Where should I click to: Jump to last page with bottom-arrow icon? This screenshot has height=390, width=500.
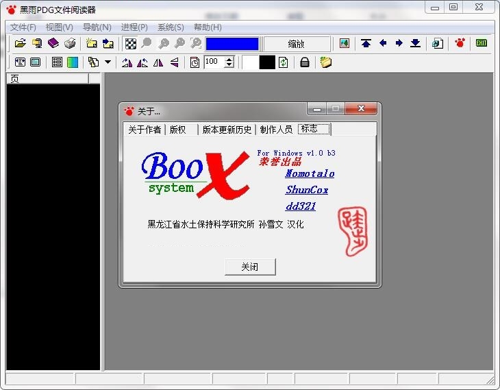point(415,43)
